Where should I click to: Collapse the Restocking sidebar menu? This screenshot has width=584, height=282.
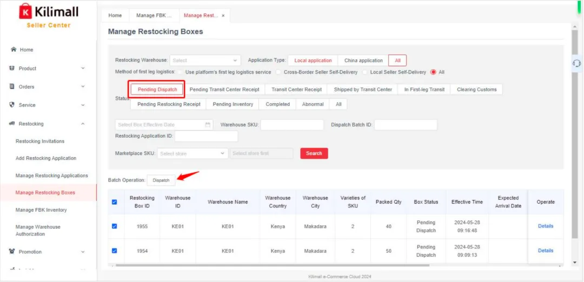pyautogui.click(x=83, y=124)
